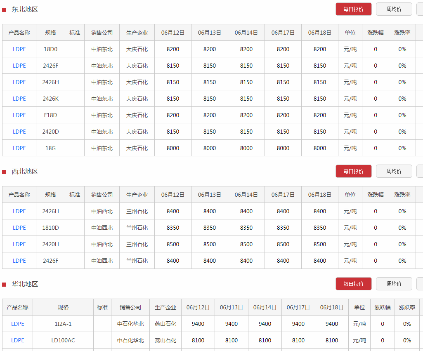Select 每日报价 tab in 华北地区 section

pos(353,284)
